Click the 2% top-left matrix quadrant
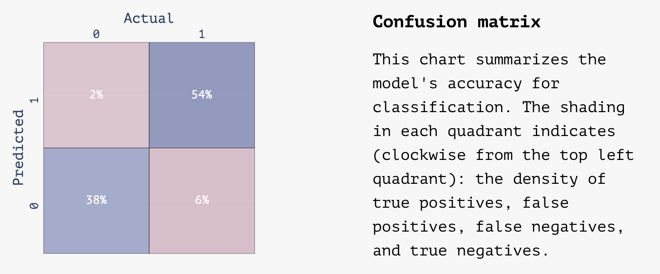Image resolution: width=660 pixels, height=274 pixels. coord(96,95)
